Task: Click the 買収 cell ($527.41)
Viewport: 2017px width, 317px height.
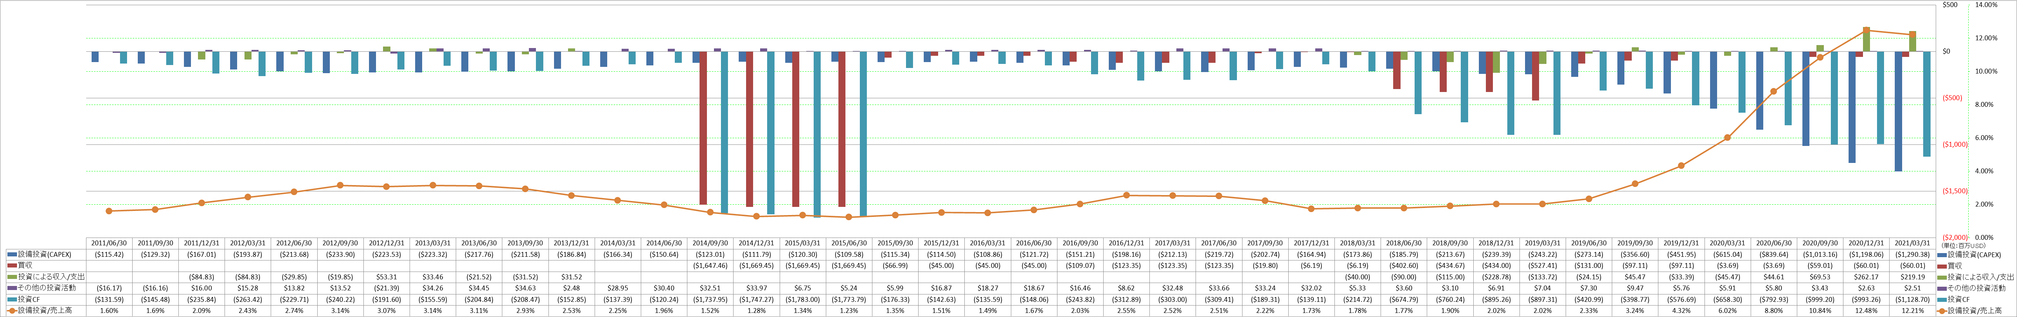Action: [1542, 265]
